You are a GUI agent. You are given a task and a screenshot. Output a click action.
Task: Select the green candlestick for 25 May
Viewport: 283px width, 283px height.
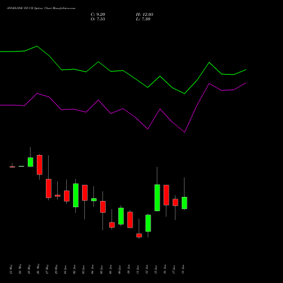(31, 162)
